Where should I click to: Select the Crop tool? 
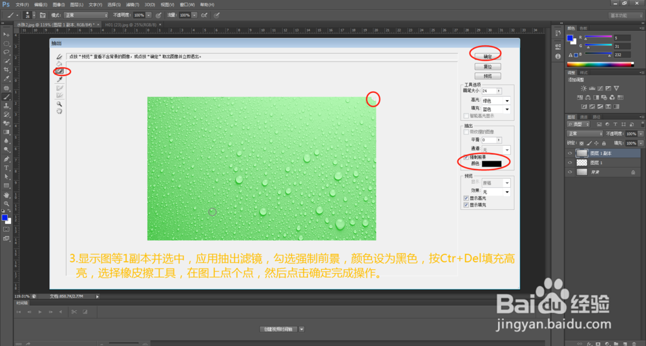pos(6,70)
